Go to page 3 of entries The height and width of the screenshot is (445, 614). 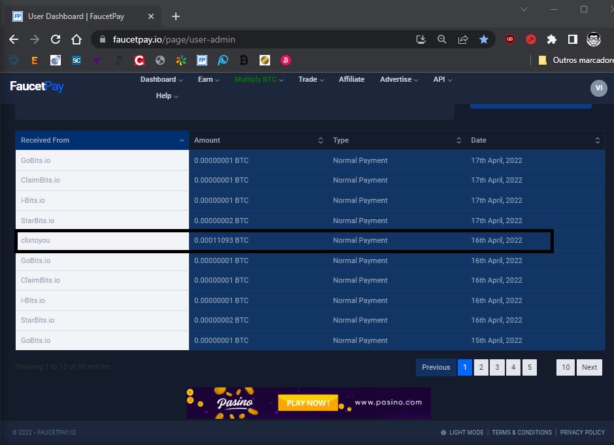(x=498, y=367)
